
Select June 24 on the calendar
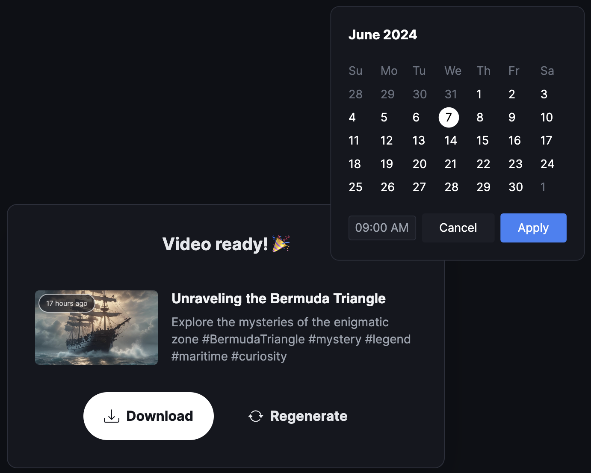[547, 164]
